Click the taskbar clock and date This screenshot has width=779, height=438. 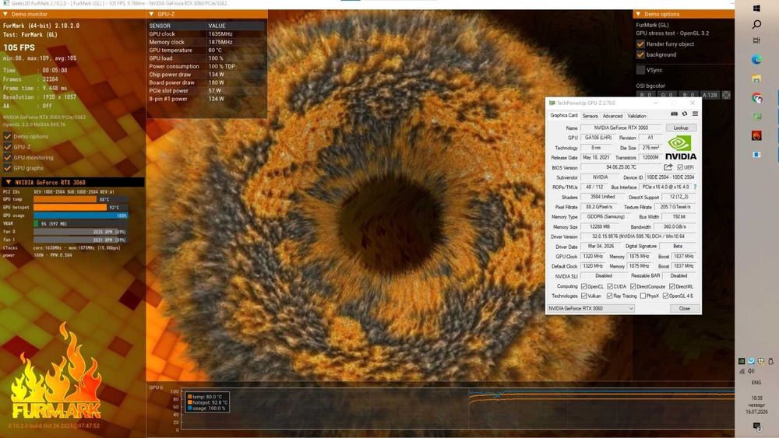pos(756,405)
